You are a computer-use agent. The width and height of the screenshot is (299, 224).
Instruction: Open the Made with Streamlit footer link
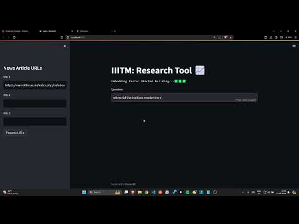123,184
